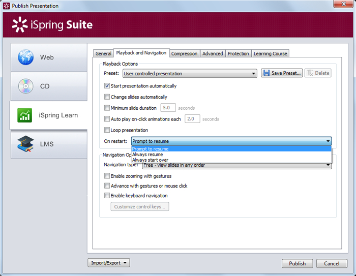
Task: Click the Delete preset trash icon
Action: [x=310, y=73]
